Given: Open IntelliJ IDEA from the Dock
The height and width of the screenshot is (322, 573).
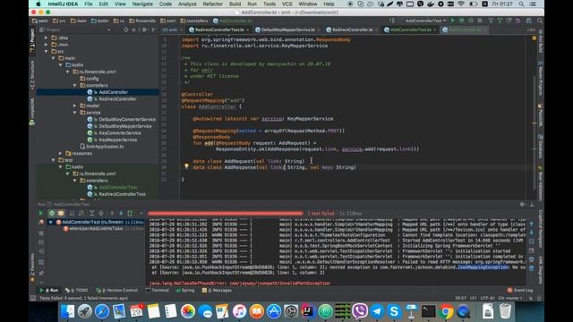Looking at the screenshot, I should [x=308, y=311].
